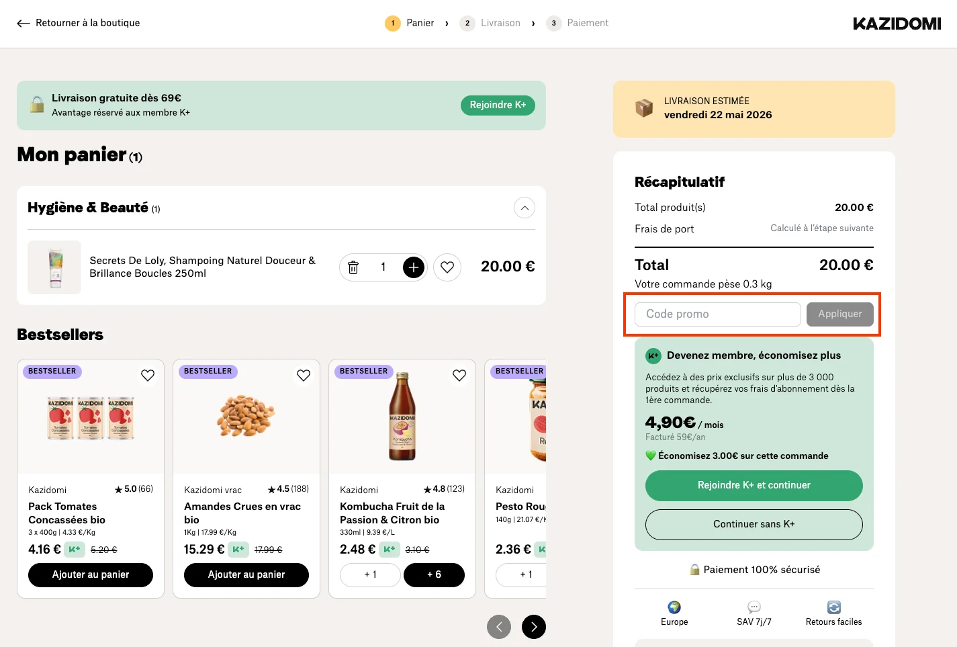Click K+ price badge on Pack Tomates
The height and width of the screenshot is (647, 957).
click(75, 550)
